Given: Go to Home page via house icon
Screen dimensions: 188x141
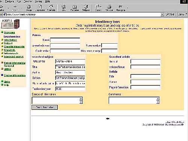Looking at the screenshot, I should pos(51,7).
